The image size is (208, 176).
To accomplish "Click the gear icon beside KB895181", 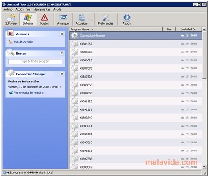I will [x=74, y=134].
